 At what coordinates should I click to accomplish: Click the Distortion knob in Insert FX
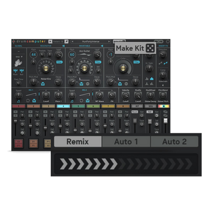[163, 55]
